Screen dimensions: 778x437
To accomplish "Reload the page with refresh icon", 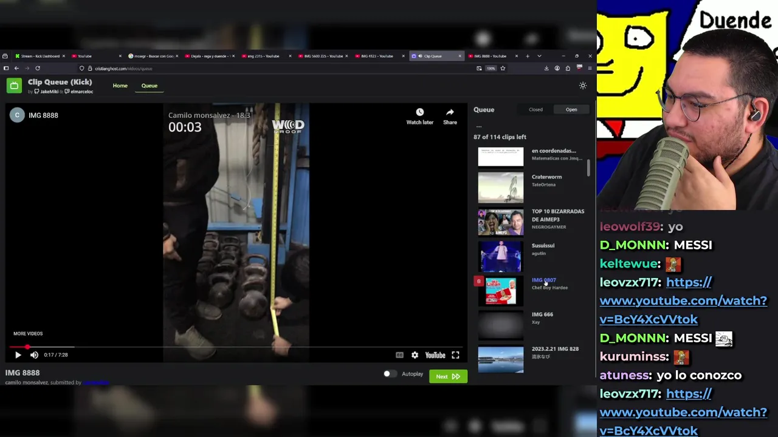I will (38, 68).
